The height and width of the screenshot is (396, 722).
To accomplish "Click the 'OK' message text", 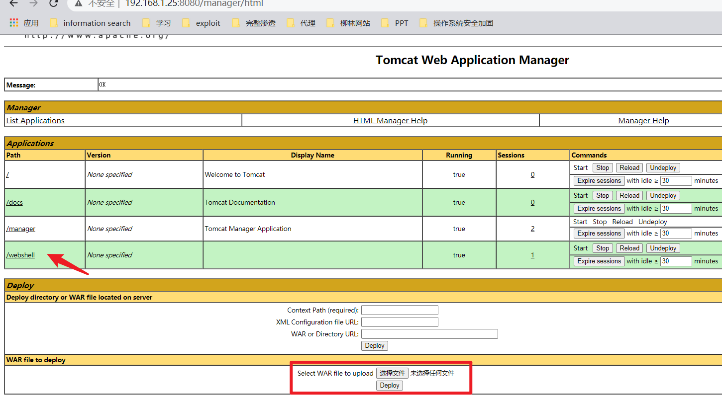I will pos(103,85).
